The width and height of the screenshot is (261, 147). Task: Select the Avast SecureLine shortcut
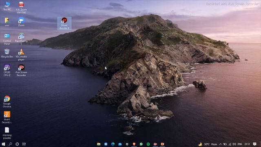coord(7,117)
